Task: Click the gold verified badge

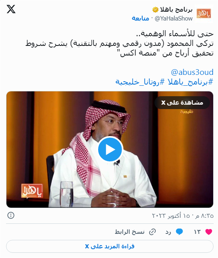Action: tap(155, 10)
